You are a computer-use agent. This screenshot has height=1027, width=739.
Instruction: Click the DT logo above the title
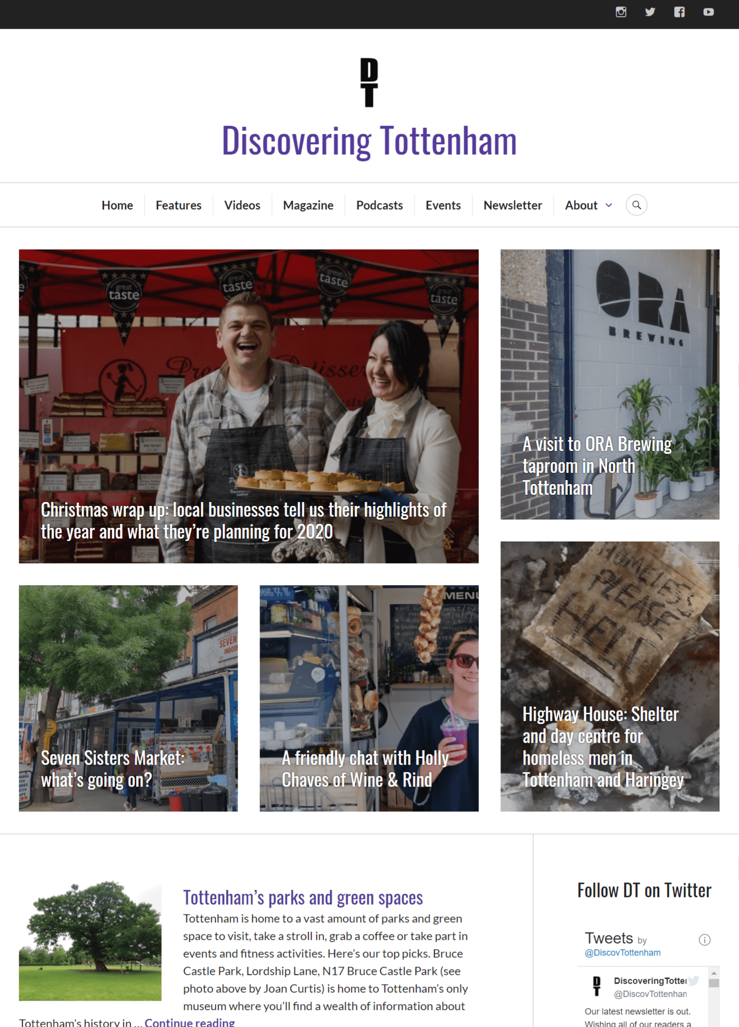pos(369,82)
